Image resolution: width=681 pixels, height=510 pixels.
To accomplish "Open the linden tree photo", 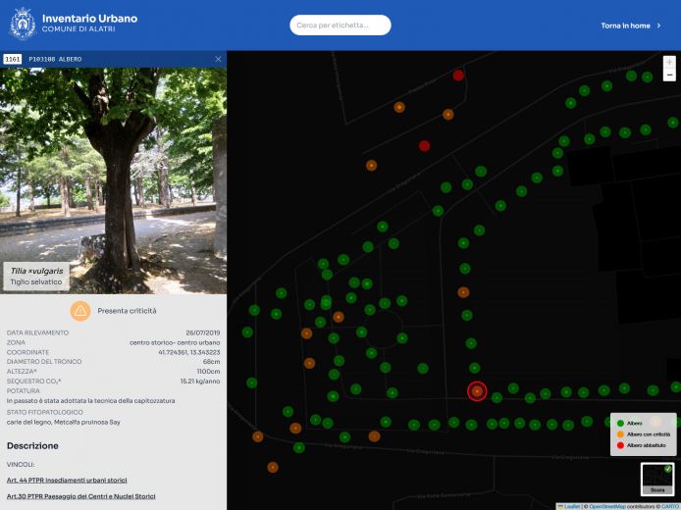I will point(113,181).
